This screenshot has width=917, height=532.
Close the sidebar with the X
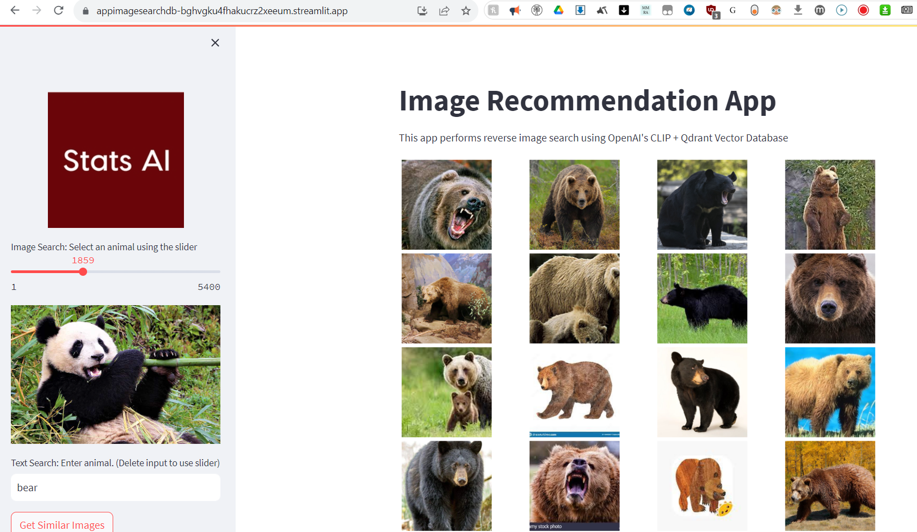(215, 42)
